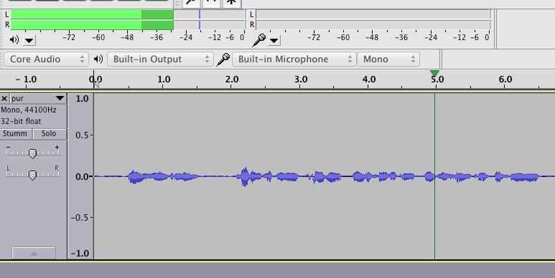Click the track gain slider knob
Screen dimensions: 555x278
point(32,153)
